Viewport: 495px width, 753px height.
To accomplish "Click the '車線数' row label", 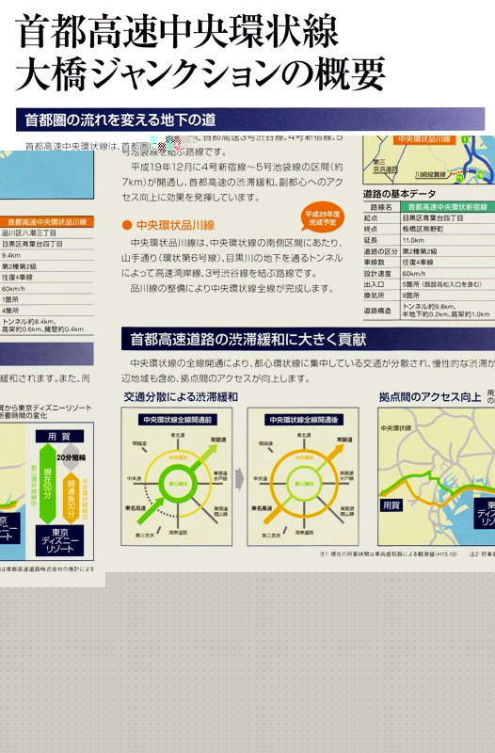I will [x=374, y=263].
